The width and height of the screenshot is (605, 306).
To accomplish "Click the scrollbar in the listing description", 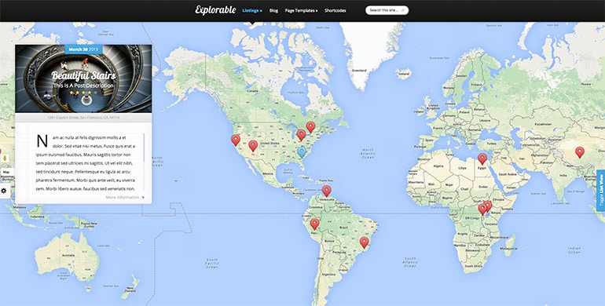I will pos(144,148).
